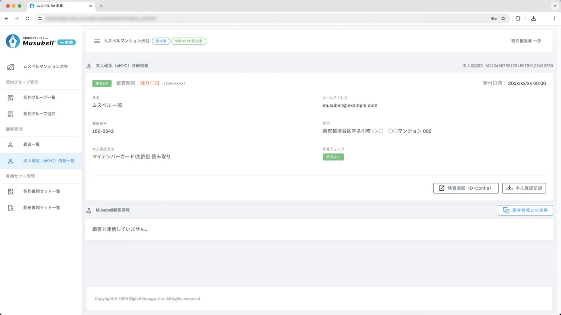The height and width of the screenshot is (315, 561).
Task: Reload the page
Action: 27,18
